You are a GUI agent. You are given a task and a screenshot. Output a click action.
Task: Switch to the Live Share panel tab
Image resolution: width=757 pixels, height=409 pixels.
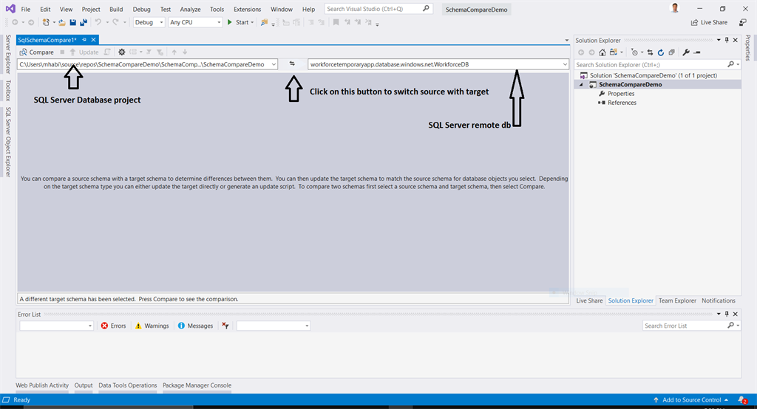(x=589, y=300)
